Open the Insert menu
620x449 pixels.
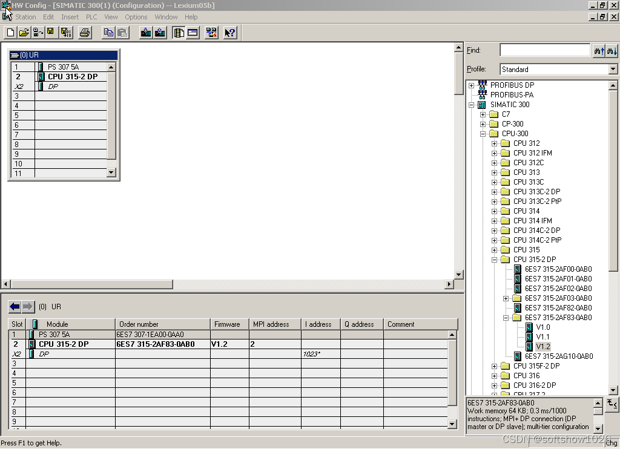pos(70,17)
